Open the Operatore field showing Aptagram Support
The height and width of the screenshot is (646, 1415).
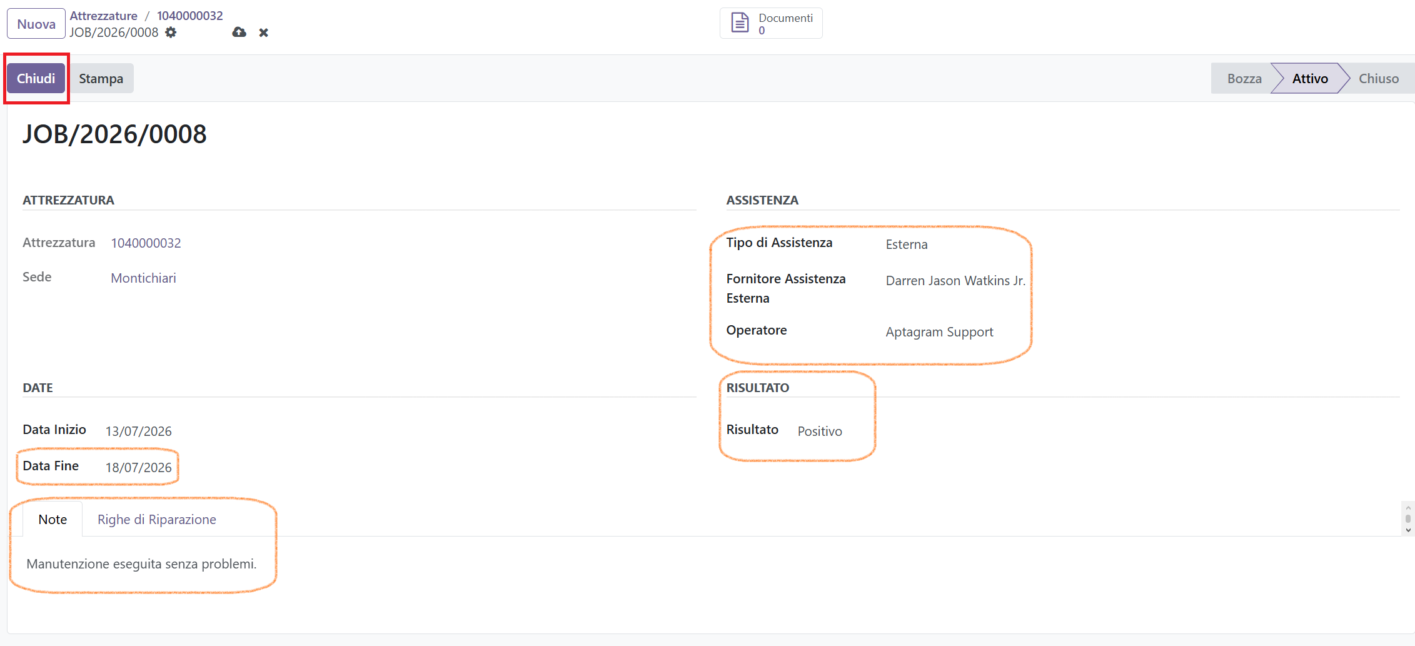tap(939, 332)
